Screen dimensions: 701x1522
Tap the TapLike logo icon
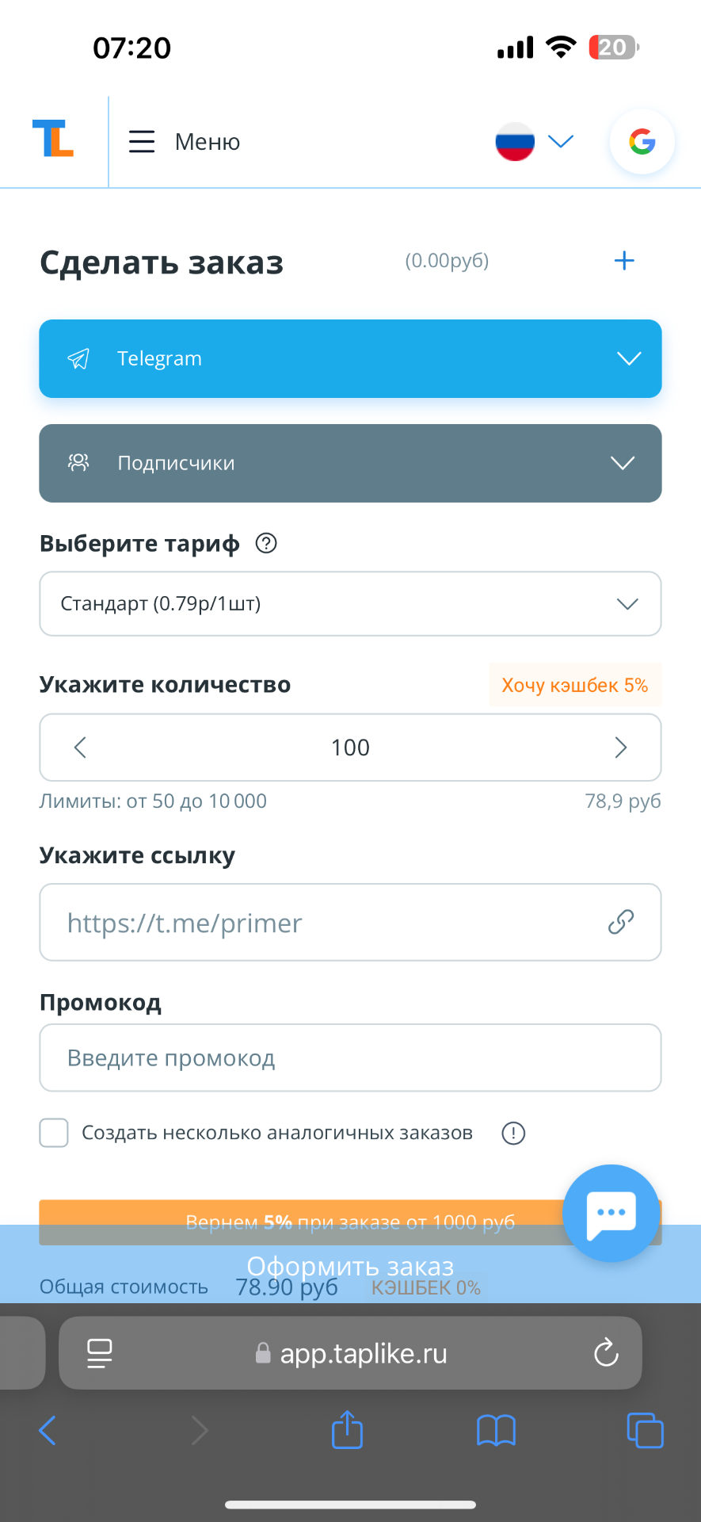[53, 139]
